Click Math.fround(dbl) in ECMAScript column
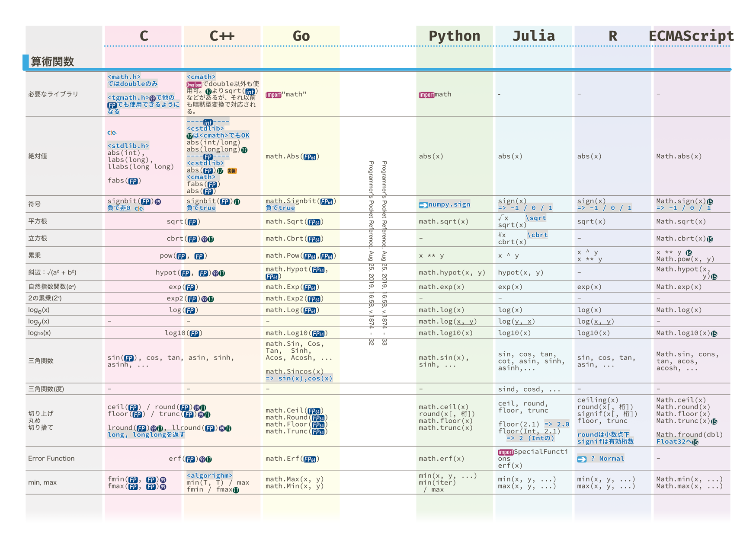 pyautogui.click(x=689, y=435)
